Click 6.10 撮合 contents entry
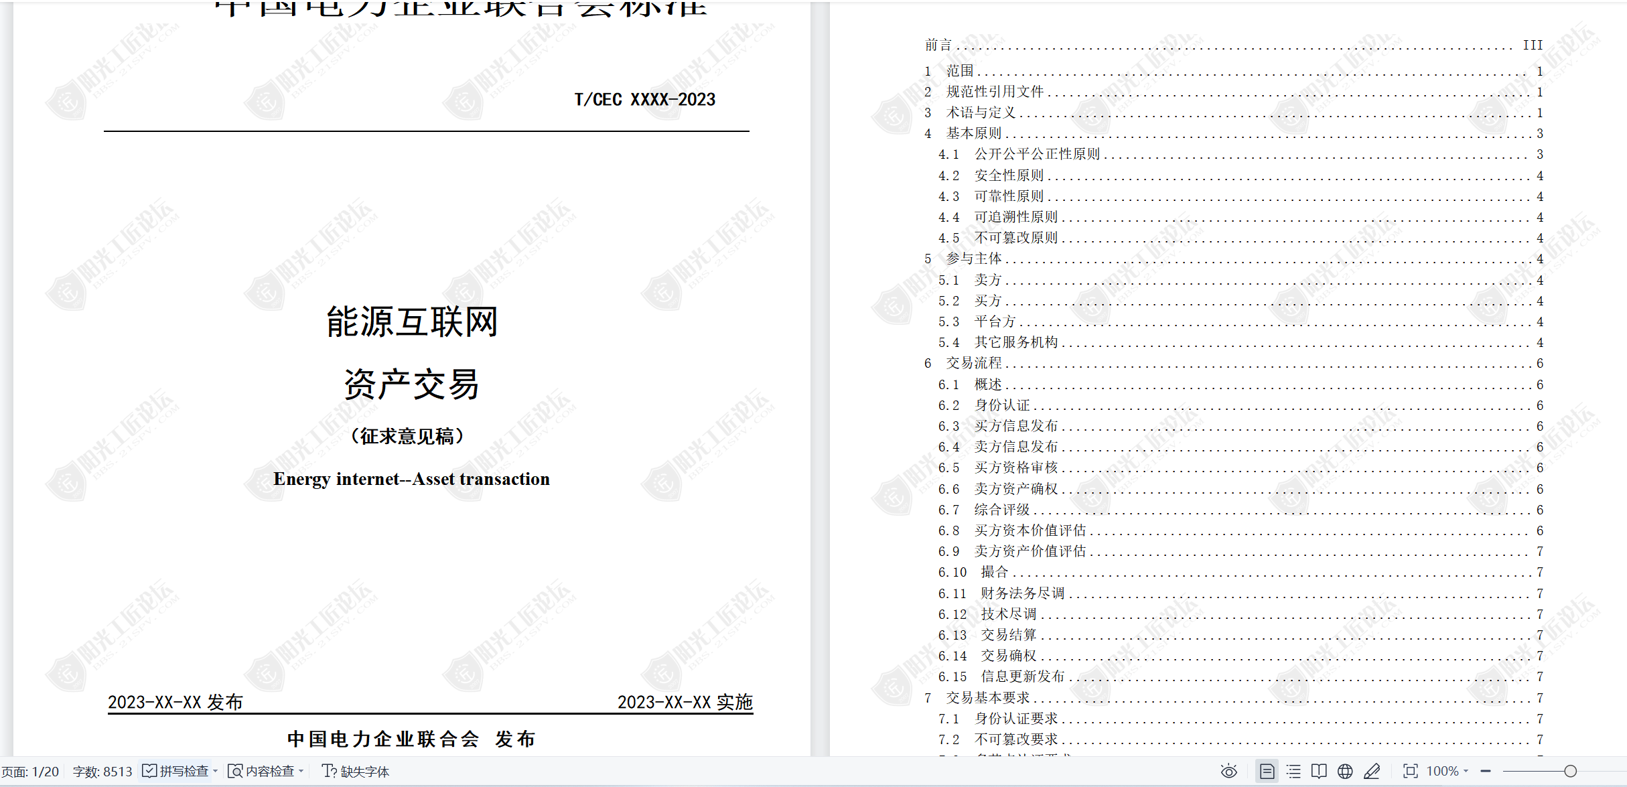Screen dimensions: 1627x787 (x=1241, y=572)
